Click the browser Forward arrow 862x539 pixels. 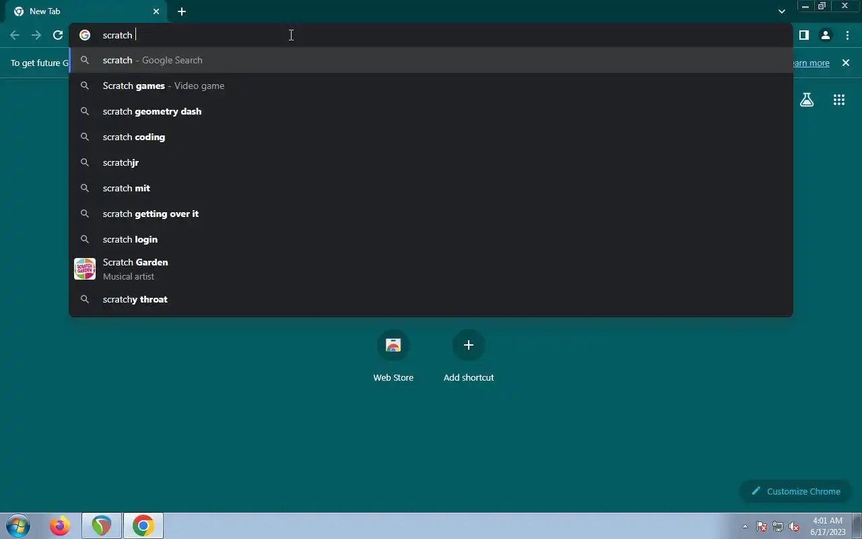(36, 35)
